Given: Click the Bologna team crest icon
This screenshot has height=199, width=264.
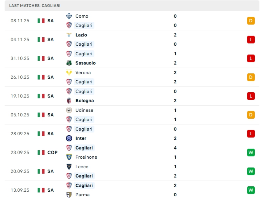Looking at the screenshot, I should (69, 101).
